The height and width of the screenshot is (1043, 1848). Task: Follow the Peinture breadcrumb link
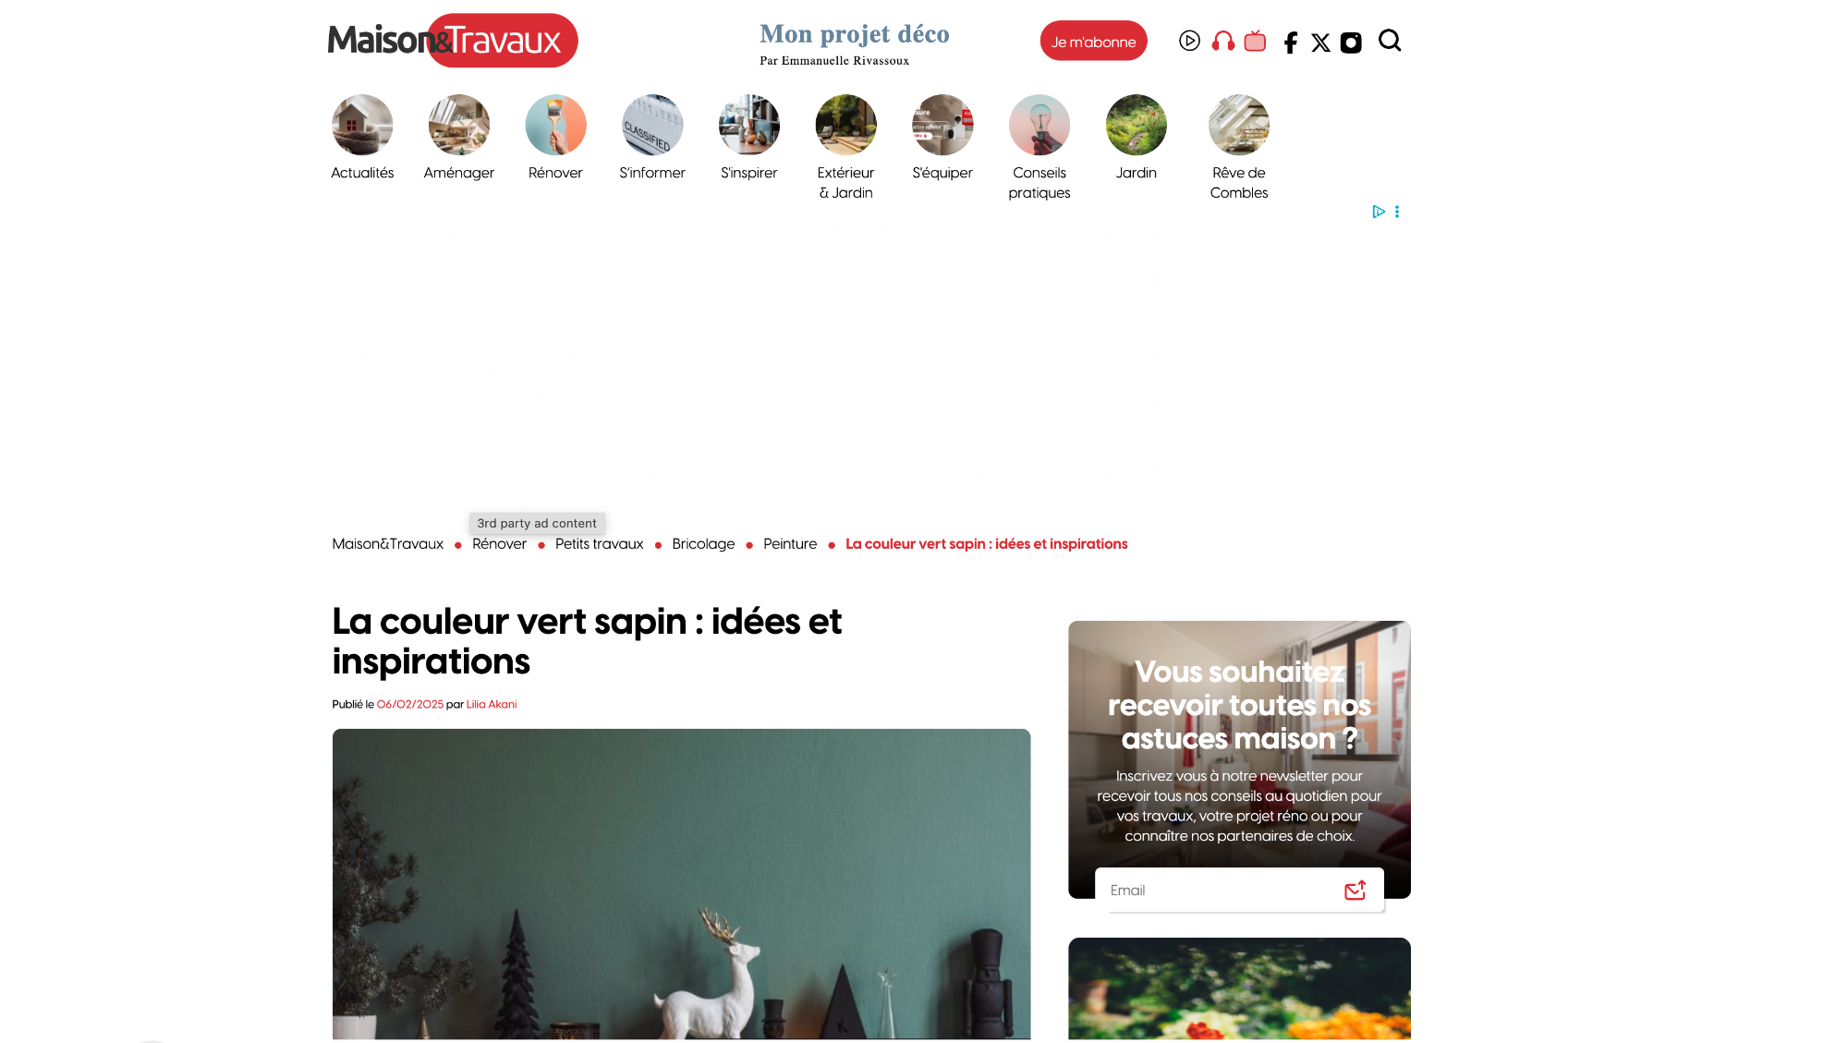[790, 544]
